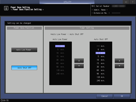Screen dimensions: 136x102
Task: Click down arrow for Auto Low Power
Action: pyautogui.click(x=79, y=66)
